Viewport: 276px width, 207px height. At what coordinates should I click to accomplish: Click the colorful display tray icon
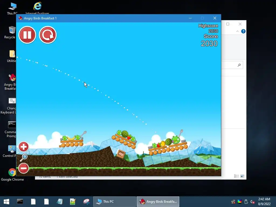click(x=240, y=202)
